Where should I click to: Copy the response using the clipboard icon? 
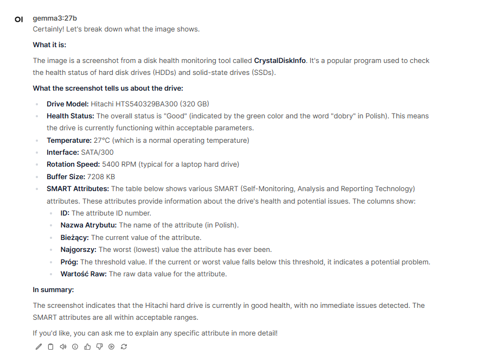pos(50,346)
